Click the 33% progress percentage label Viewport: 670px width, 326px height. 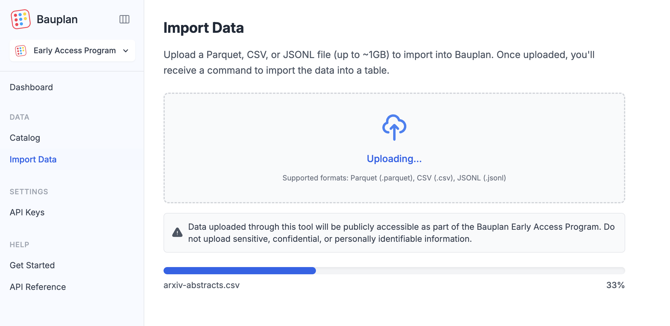pos(615,285)
